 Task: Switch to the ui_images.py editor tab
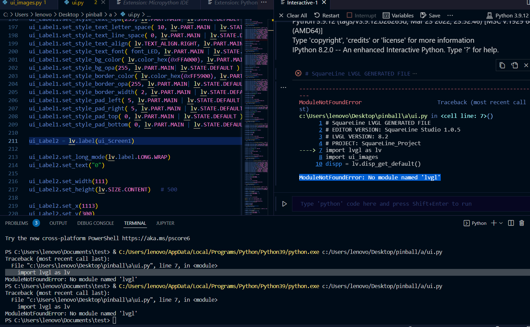(x=26, y=3)
